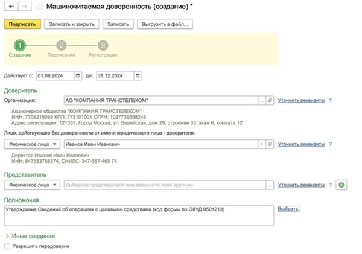Enable the Разрешить передоверие checkbox
This screenshot has height=254, width=362.
point(7,246)
